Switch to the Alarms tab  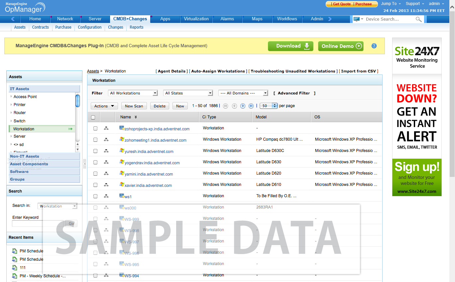tap(227, 19)
